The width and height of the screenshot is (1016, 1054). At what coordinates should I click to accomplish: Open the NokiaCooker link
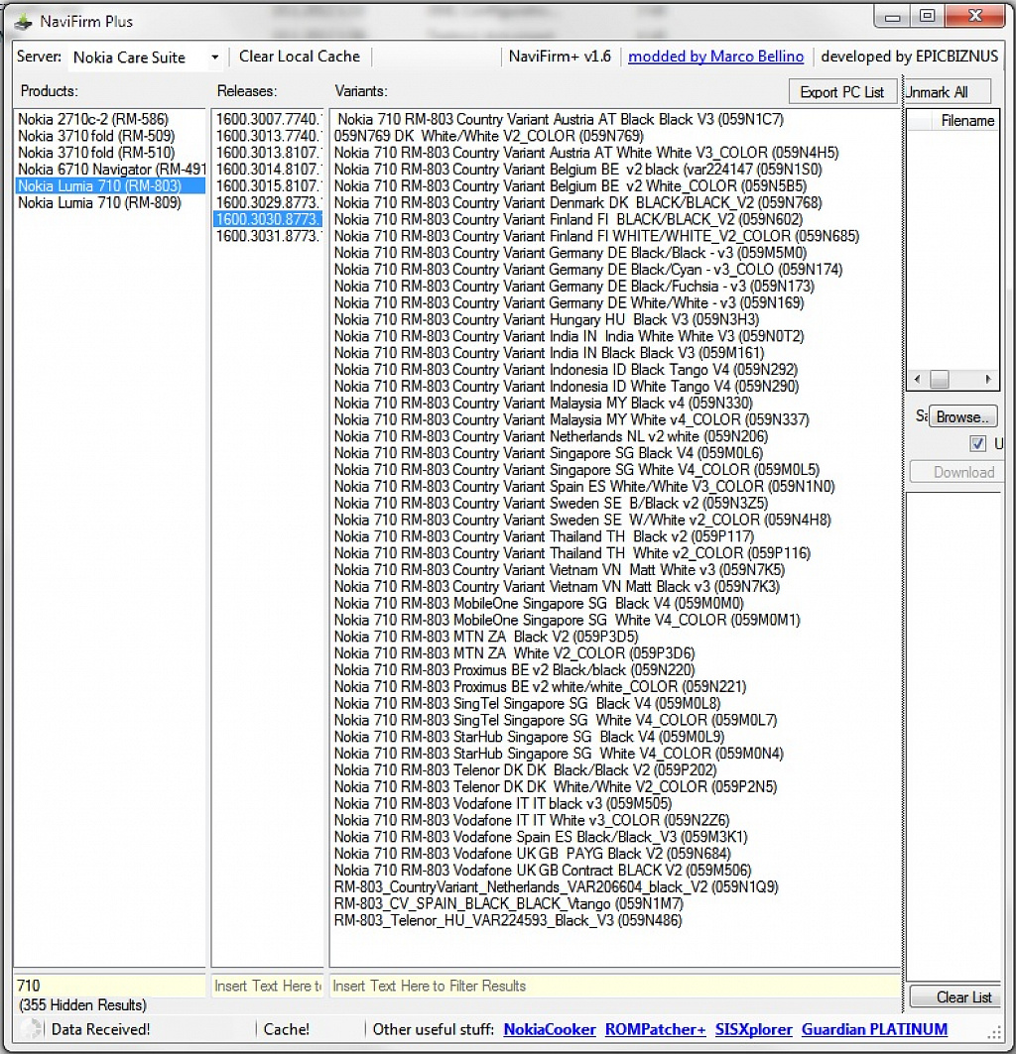[x=549, y=1029]
